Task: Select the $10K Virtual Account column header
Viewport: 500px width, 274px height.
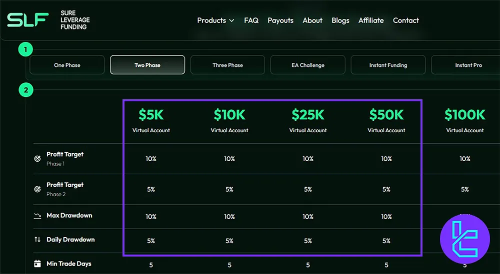Action: coord(229,121)
